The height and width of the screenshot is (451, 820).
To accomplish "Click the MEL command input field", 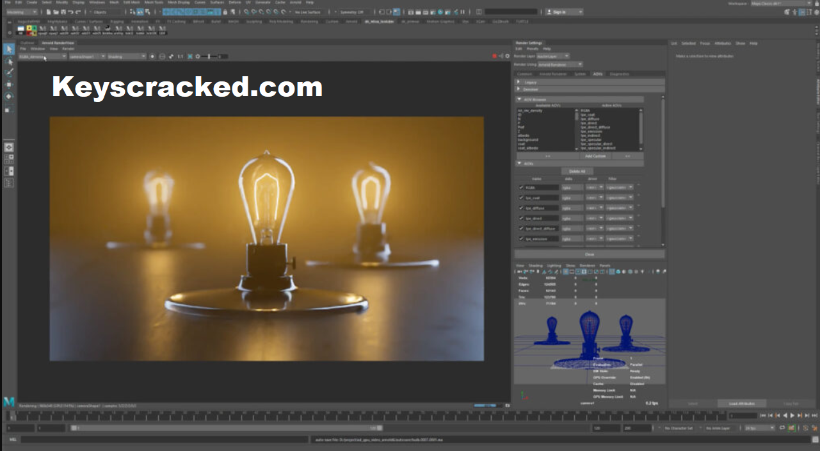I will (165, 439).
